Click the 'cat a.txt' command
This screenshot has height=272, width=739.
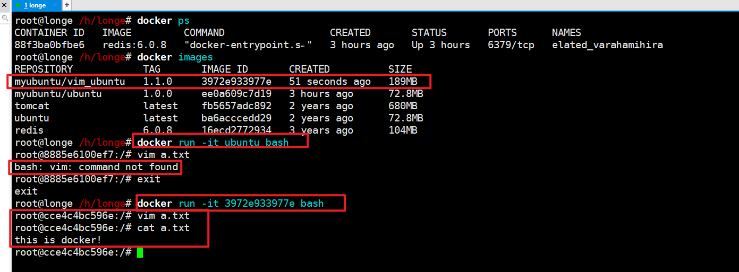tap(163, 228)
